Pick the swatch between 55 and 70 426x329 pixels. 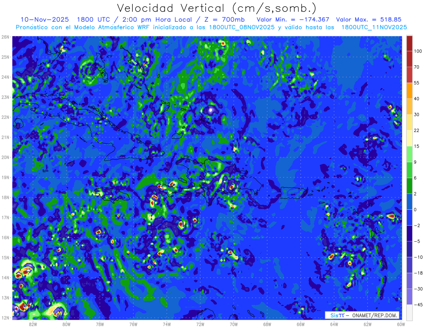pyautogui.click(x=409, y=75)
